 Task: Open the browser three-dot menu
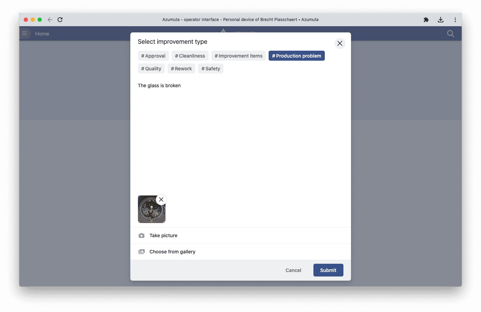click(455, 20)
